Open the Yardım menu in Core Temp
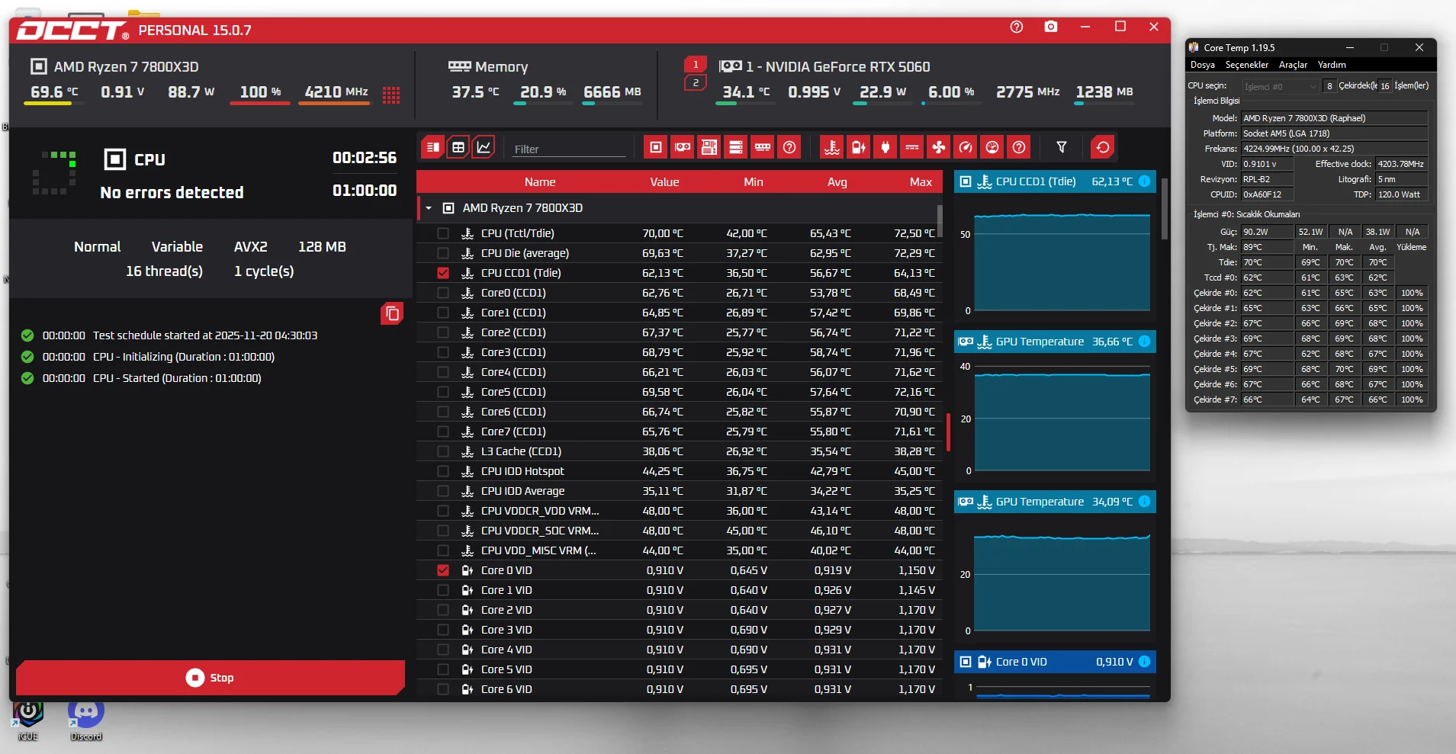 coord(1332,65)
